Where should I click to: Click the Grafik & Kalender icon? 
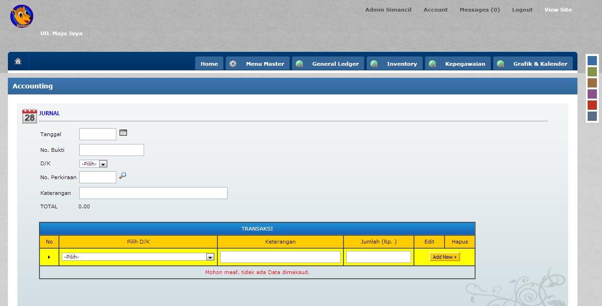[501, 63]
